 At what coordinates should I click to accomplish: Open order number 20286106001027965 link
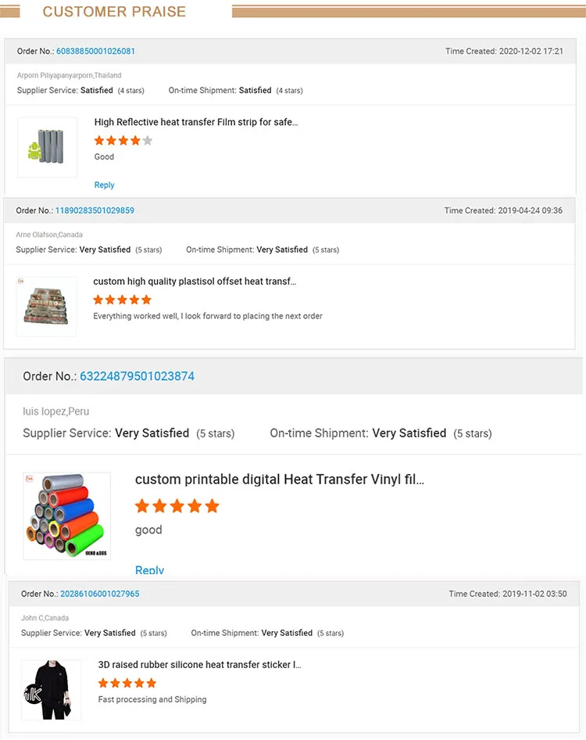(x=100, y=595)
